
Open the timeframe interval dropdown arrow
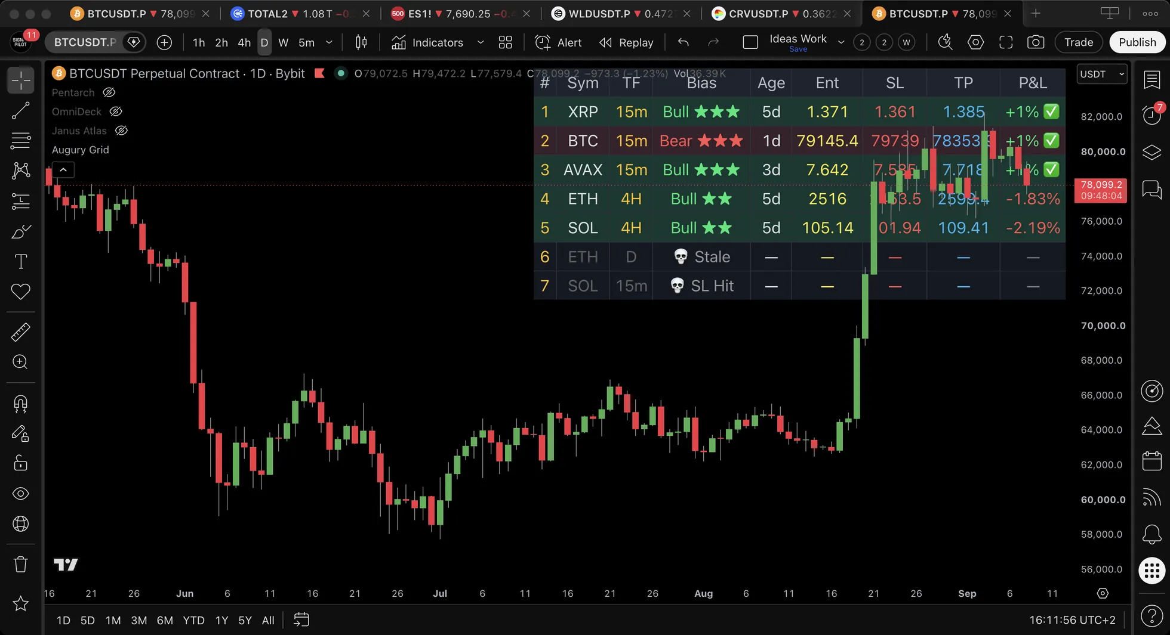[328, 42]
